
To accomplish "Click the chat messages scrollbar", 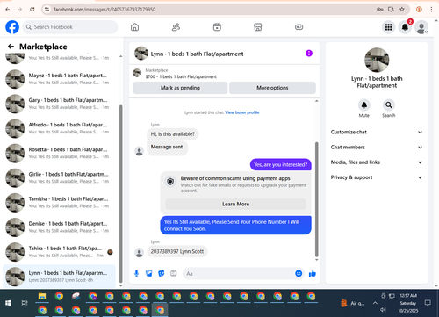I will click(x=316, y=199).
